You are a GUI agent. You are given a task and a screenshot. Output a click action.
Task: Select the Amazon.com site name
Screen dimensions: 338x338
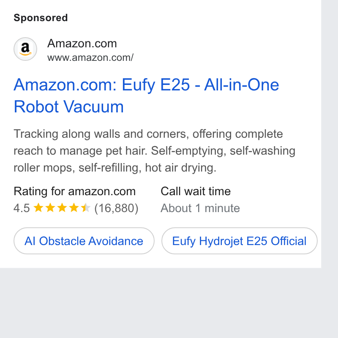[x=82, y=44]
